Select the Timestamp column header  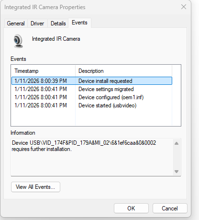click(x=43, y=71)
